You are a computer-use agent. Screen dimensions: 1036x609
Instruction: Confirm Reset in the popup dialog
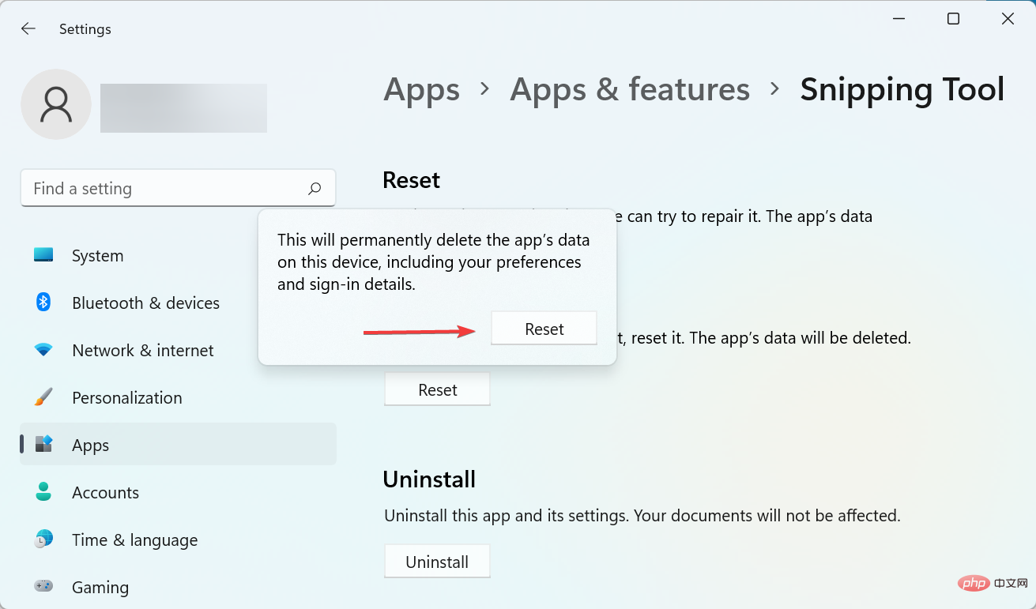pos(544,329)
